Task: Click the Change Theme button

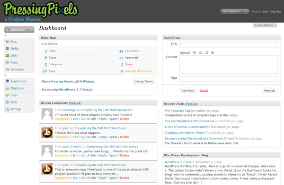Action: (x=143, y=81)
